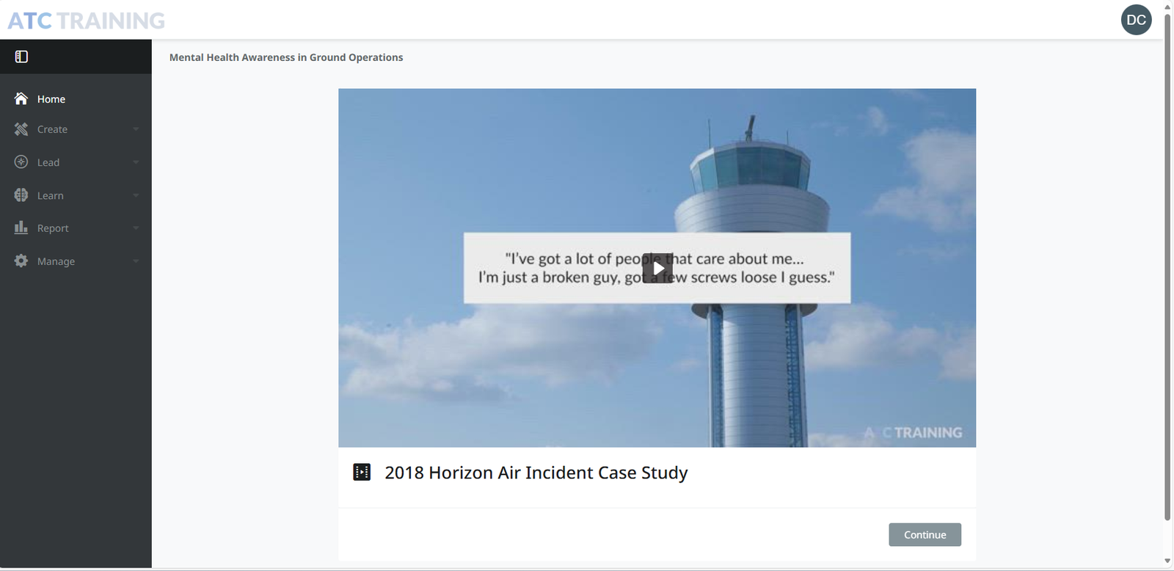Screen dimensions: 1174x571
Task: Click the Report bar chart icon
Action: point(21,228)
